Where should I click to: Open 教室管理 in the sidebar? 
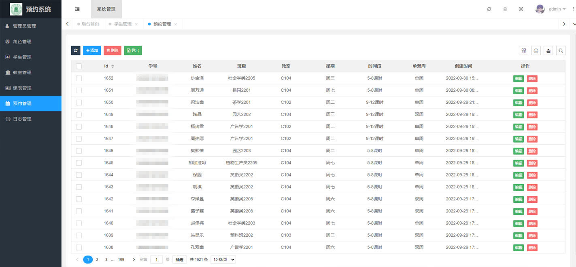(x=22, y=73)
